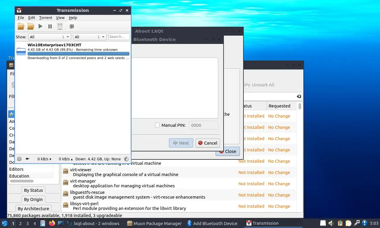
Task: Pause the torrent with the pause icon
Action: coord(50,26)
